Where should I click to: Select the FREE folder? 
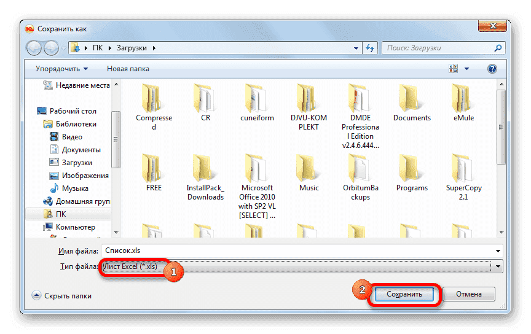point(154,173)
